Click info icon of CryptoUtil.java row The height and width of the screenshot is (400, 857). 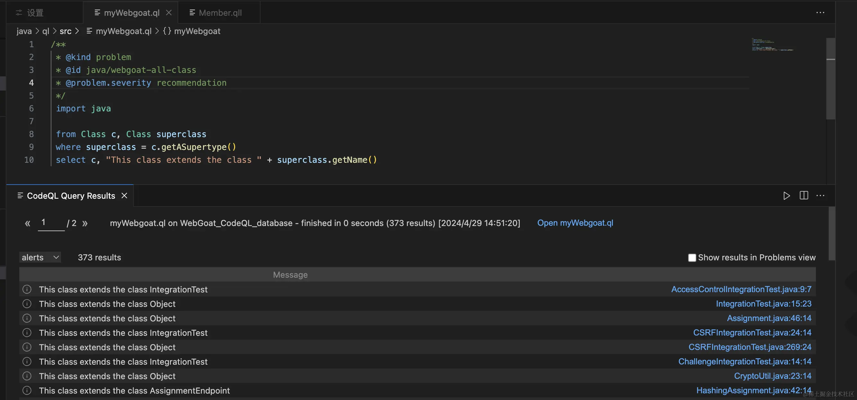[27, 376]
